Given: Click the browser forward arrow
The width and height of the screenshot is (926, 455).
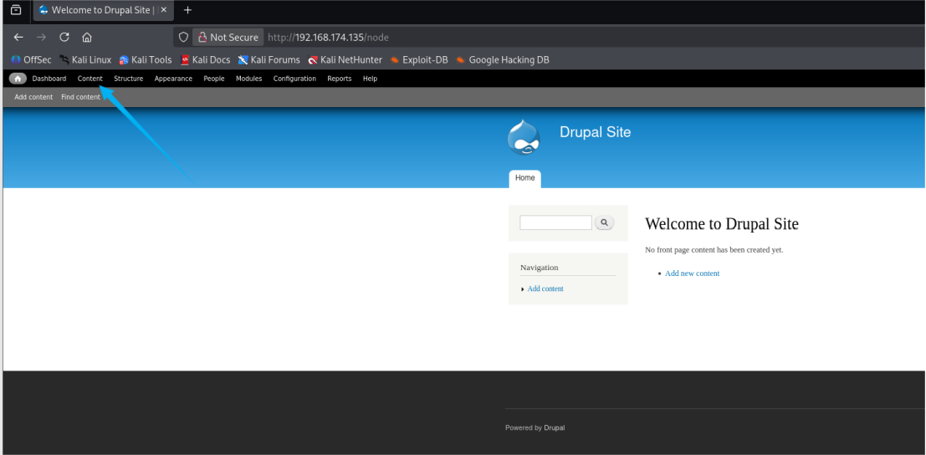Looking at the screenshot, I should pos(41,37).
